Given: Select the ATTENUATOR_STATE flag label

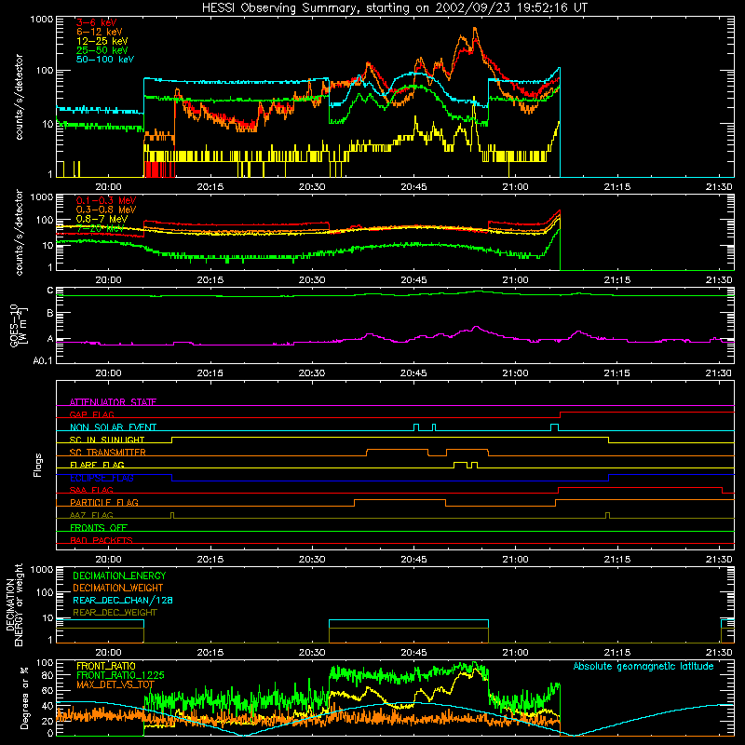Looking at the screenshot, I should (x=113, y=402).
